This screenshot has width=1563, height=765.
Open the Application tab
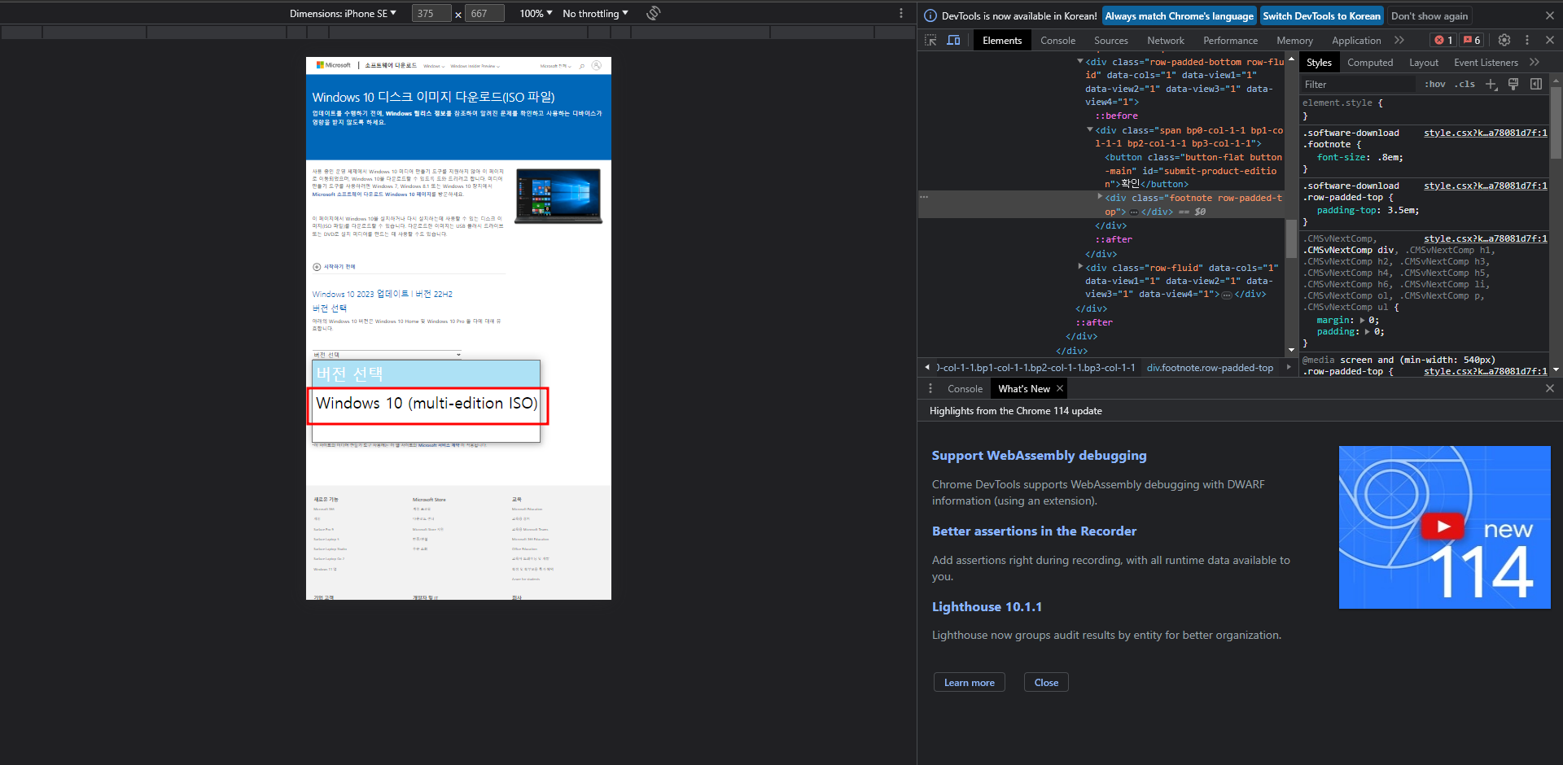(x=1356, y=40)
